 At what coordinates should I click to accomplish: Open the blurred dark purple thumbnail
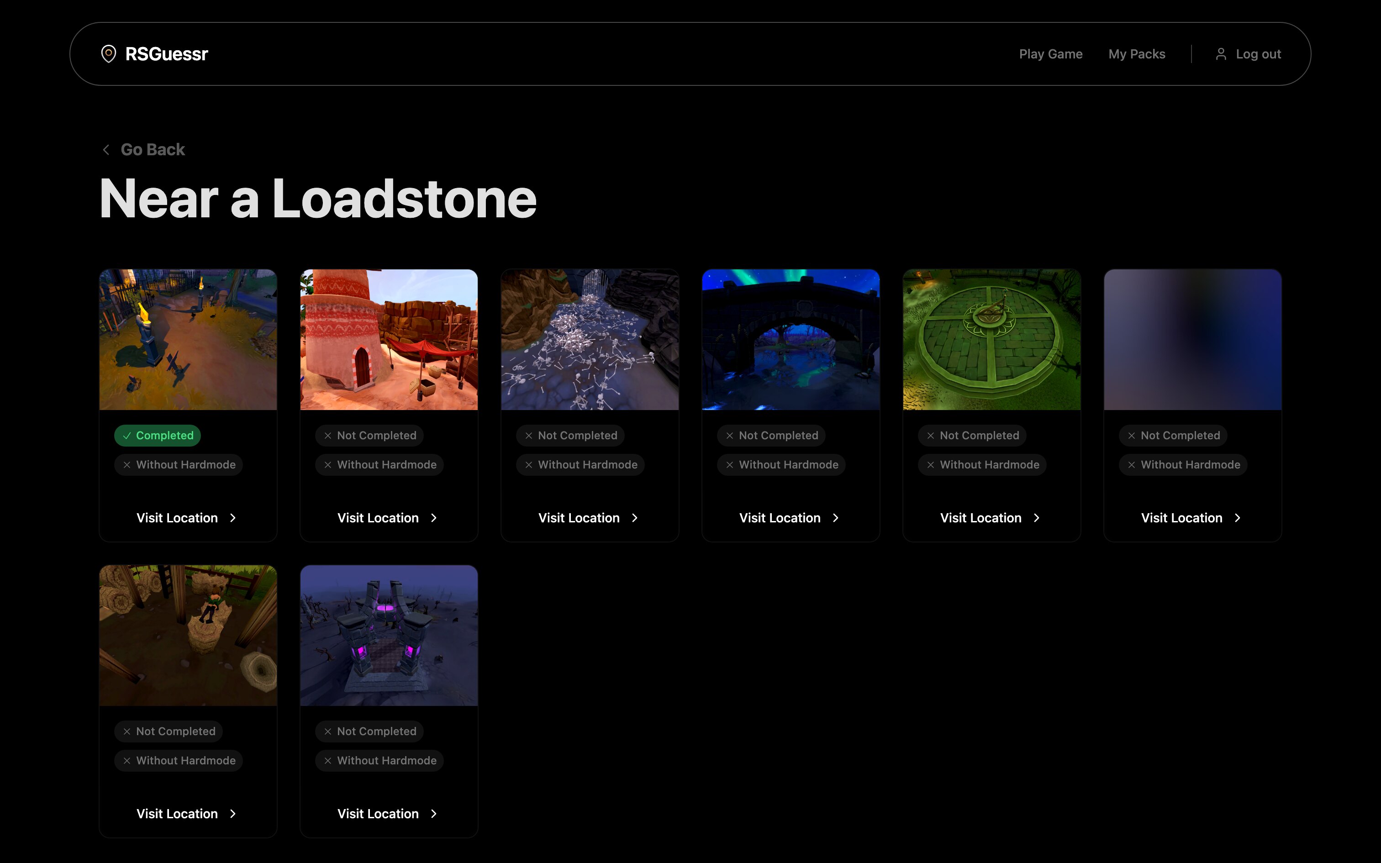coord(1193,340)
